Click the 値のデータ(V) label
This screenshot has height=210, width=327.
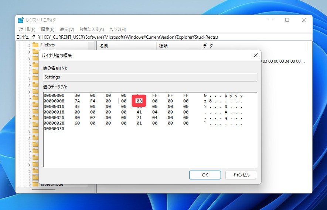coord(55,87)
